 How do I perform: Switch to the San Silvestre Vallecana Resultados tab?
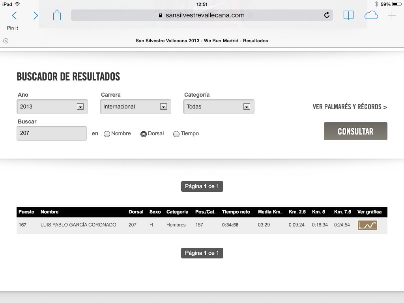click(202, 41)
